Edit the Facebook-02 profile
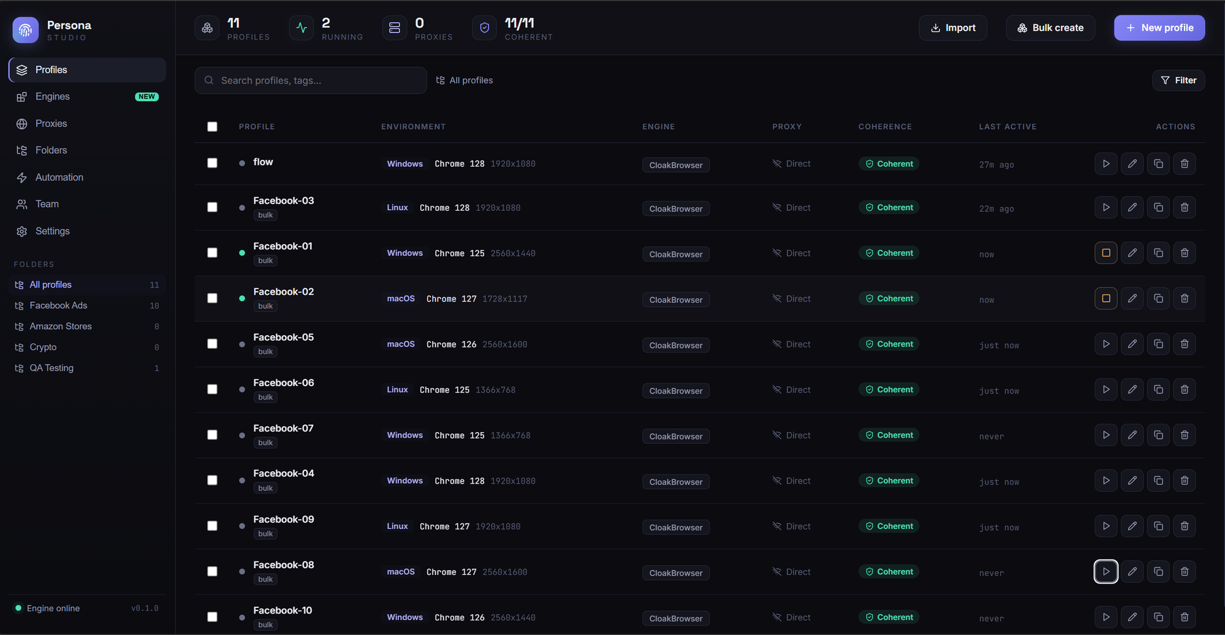 (x=1132, y=298)
